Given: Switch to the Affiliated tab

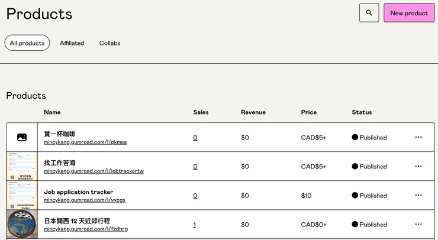Looking at the screenshot, I should [x=72, y=43].
